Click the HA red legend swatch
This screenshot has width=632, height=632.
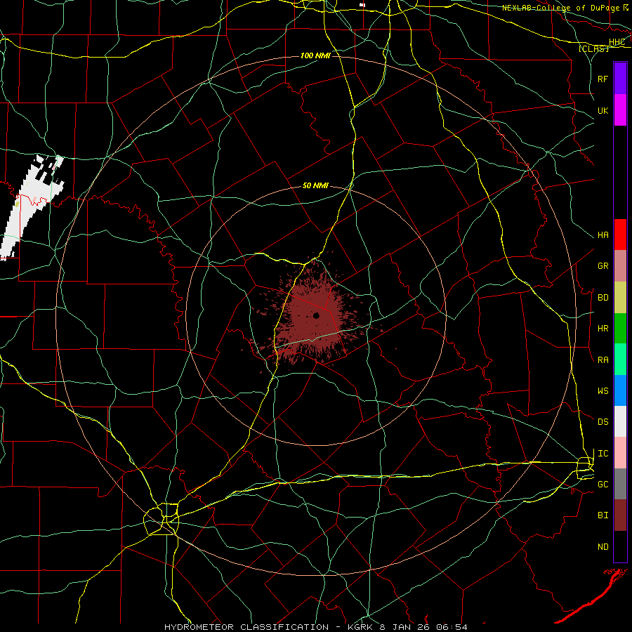[x=620, y=235]
